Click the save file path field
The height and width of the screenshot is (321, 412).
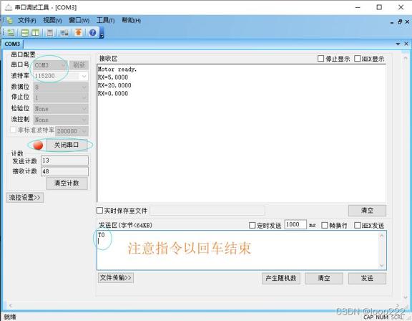coord(207,211)
